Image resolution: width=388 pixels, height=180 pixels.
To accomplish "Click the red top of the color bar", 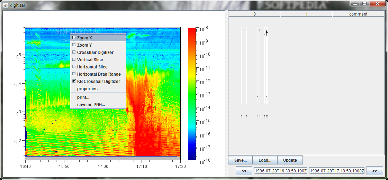I will [192, 31].
